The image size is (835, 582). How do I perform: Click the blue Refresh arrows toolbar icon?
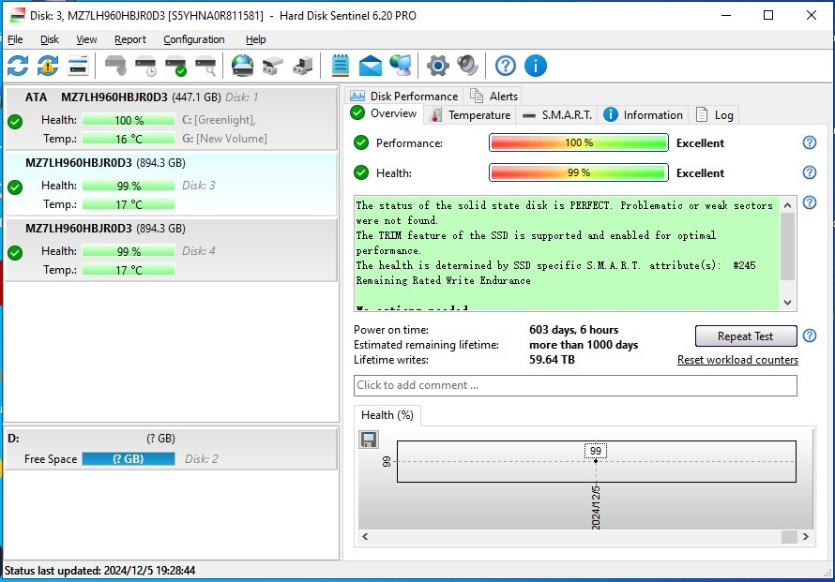[18, 66]
